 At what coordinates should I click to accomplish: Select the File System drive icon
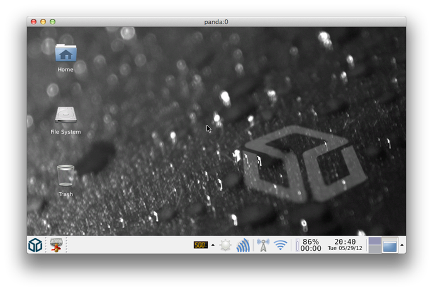pos(65,115)
